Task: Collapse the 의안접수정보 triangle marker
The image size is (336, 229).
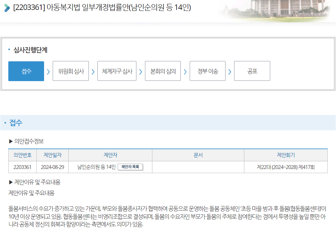Action: click(x=11, y=141)
